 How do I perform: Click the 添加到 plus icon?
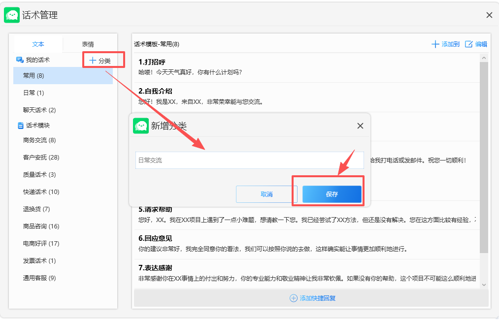pyautogui.click(x=435, y=44)
